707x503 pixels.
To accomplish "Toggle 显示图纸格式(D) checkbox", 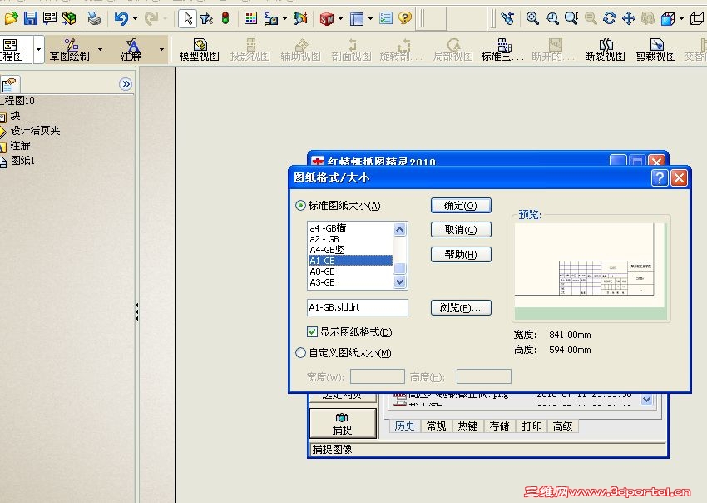I will point(312,332).
